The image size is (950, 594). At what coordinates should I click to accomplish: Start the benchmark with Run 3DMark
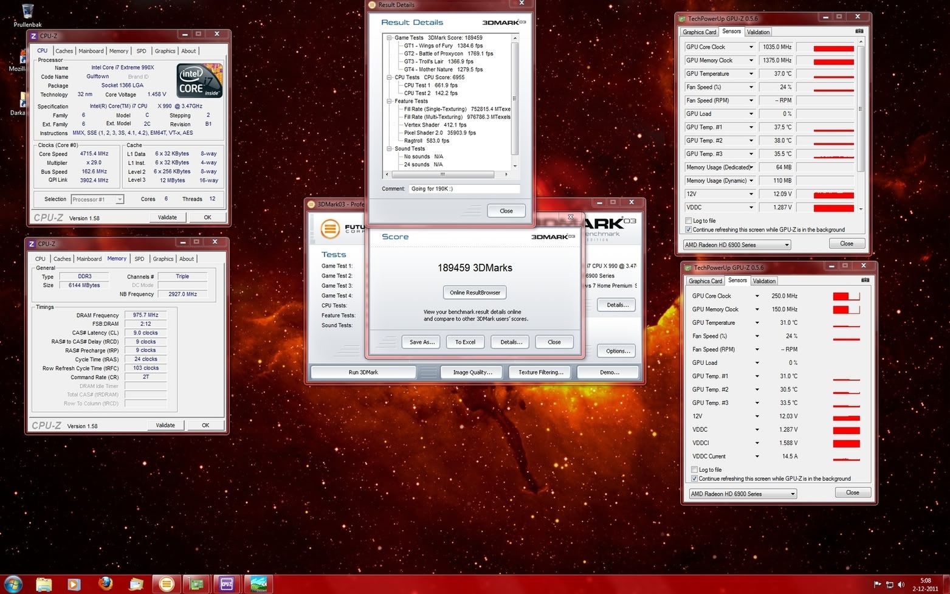coord(363,372)
